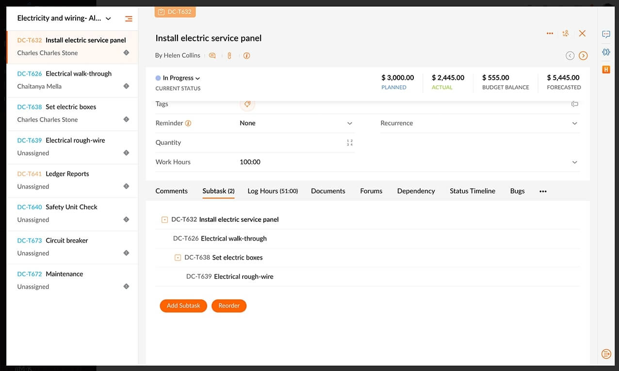Go to next task using right arrow
The image size is (619, 371).
point(583,56)
